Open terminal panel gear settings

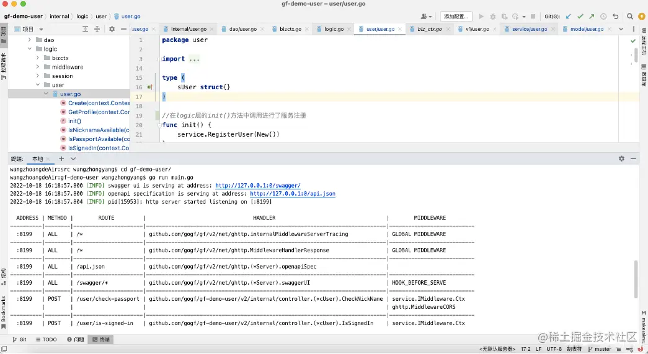(x=621, y=158)
